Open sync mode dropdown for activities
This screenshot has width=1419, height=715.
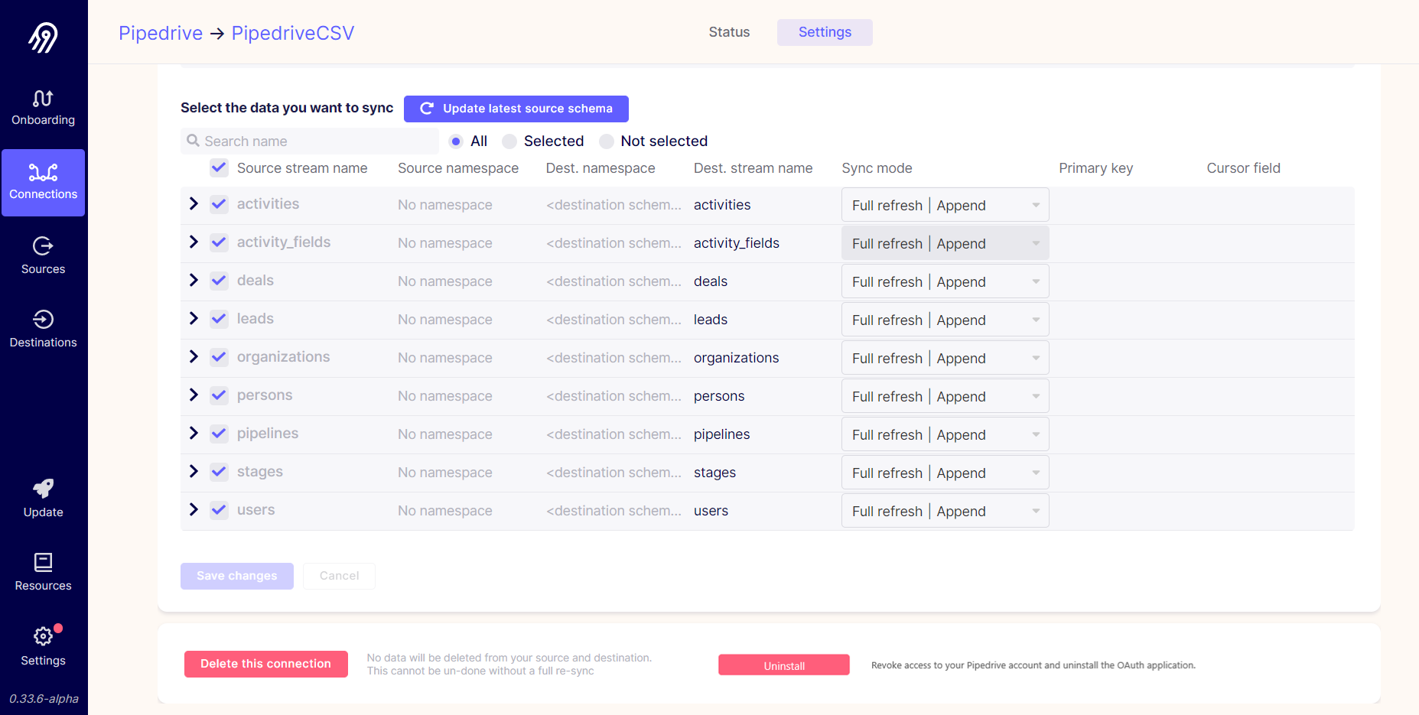945,205
